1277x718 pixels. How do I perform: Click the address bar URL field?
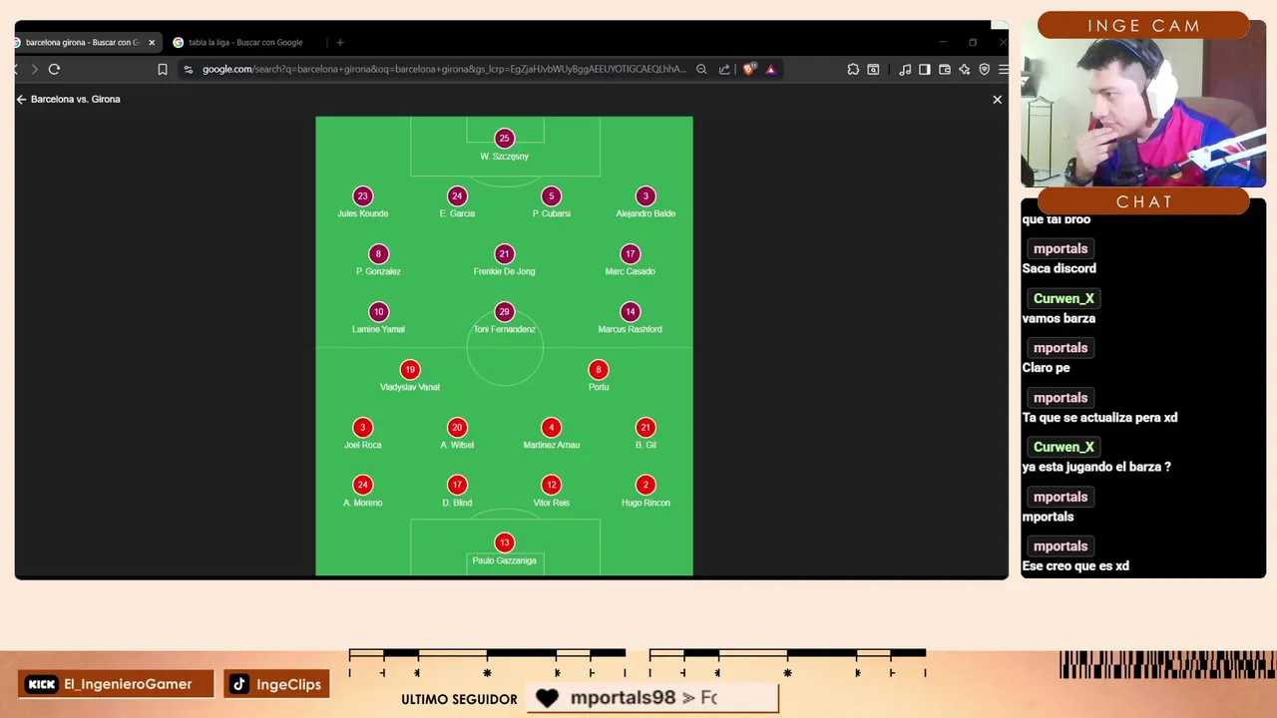point(444,69)
